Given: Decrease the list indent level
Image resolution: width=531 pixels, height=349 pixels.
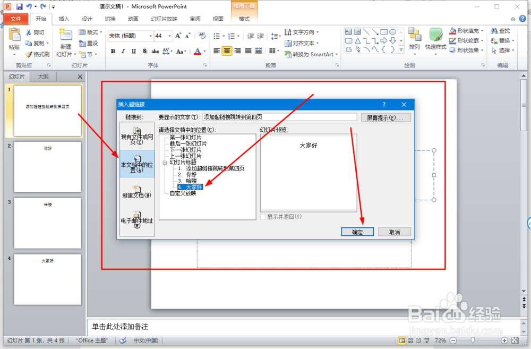Looking at the screenshot, I should click(x=251, y=36).
